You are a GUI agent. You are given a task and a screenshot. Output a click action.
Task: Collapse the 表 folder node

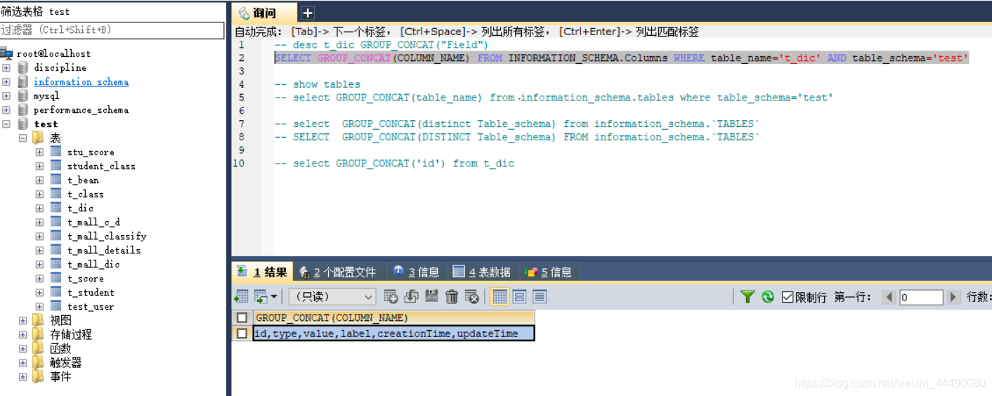[x=23, y=138]
